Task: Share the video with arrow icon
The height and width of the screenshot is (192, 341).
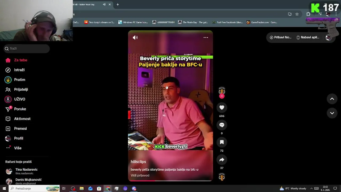Action: (222, 159)
